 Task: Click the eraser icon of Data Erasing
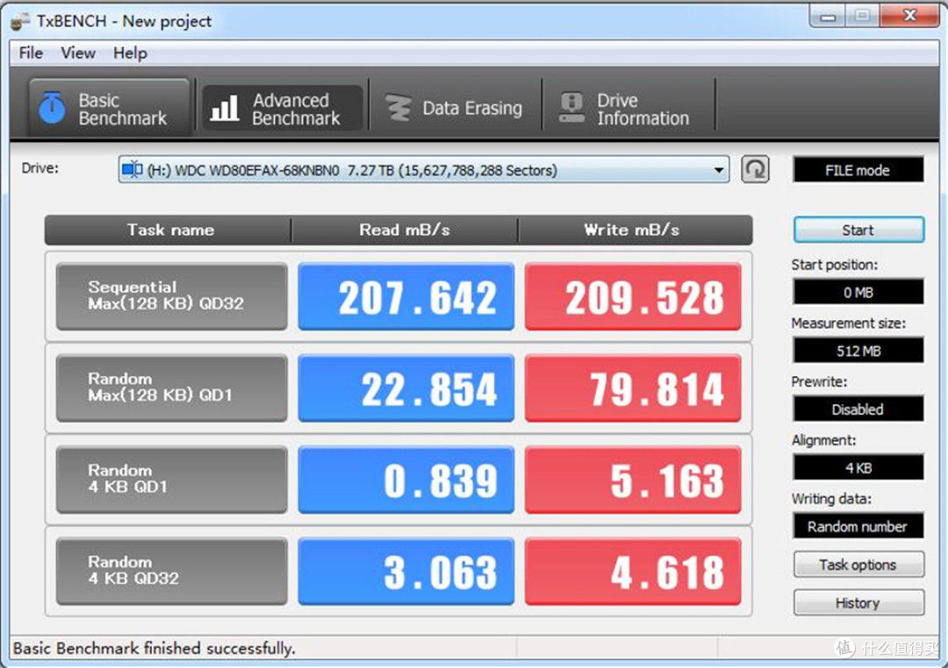(398, 109)
